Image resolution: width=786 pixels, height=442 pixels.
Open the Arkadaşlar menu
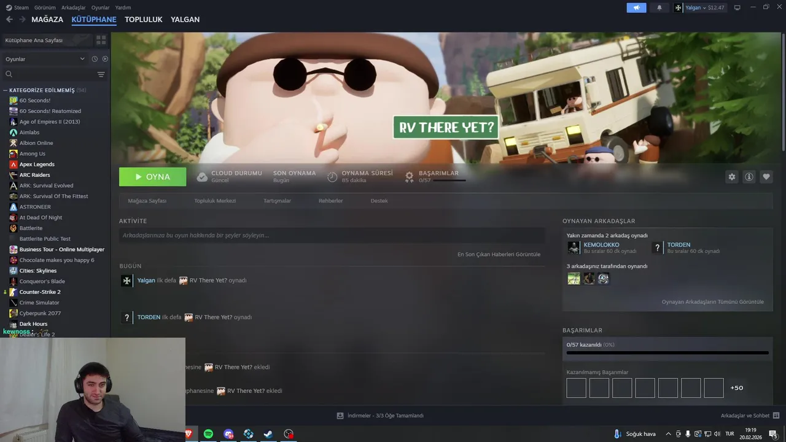point(74,7)
